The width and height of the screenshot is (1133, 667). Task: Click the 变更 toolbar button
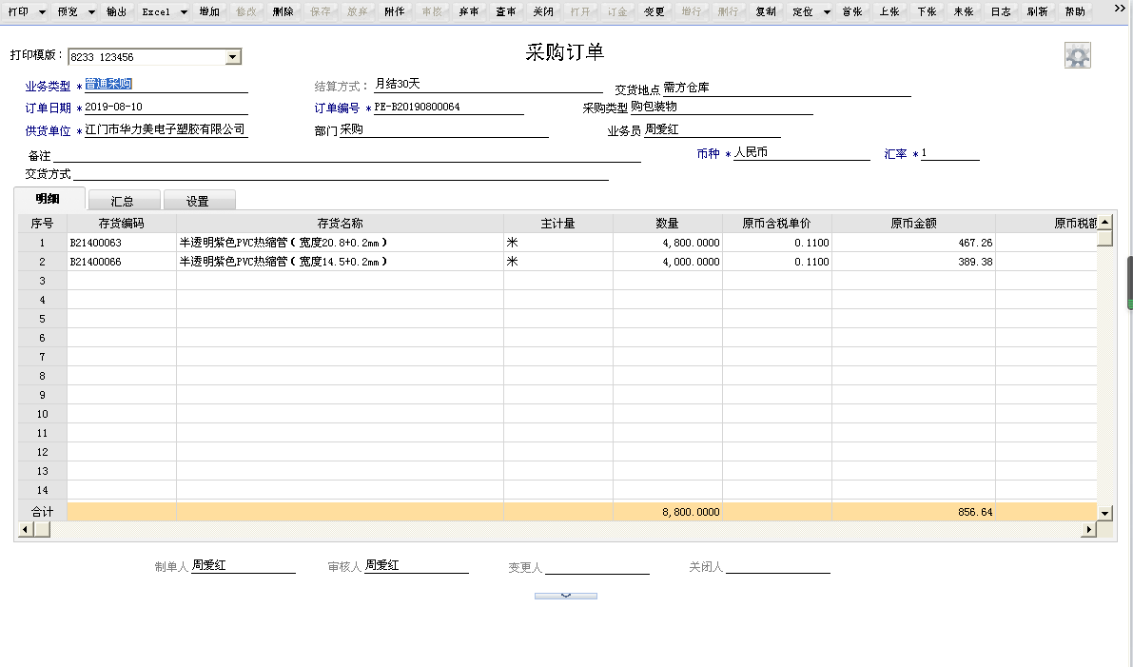(654, 11)
